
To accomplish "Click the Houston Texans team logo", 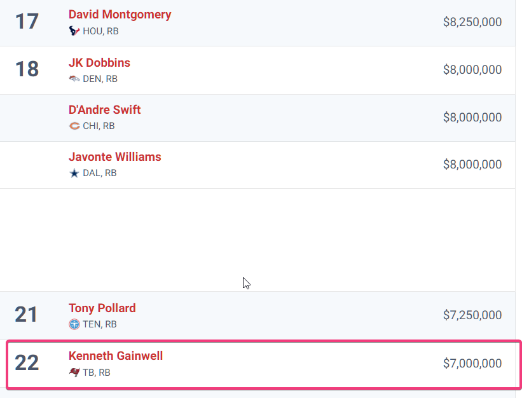I will (x=74, y=31).
